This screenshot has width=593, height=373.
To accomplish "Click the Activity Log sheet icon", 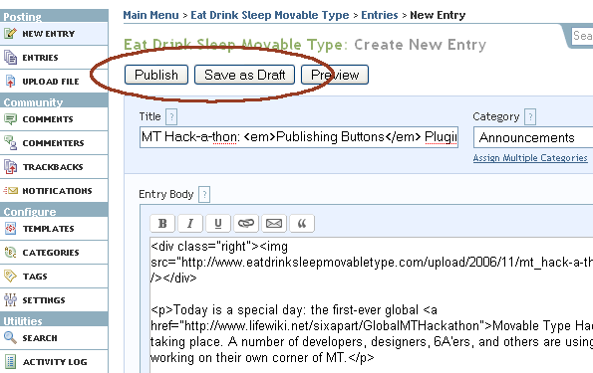I will (x=10, y=361).
